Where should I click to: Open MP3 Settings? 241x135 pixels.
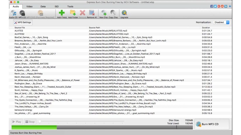(x=23, y=22)
